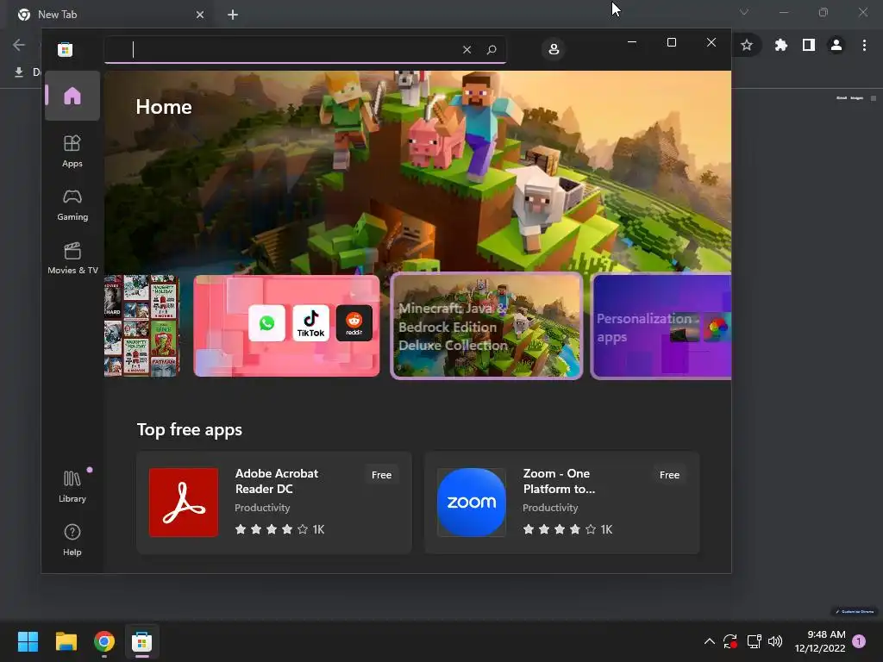The image size is (883, 662).
Task: Close the New Tab tab in Chrome
Action: coord(200,15)
